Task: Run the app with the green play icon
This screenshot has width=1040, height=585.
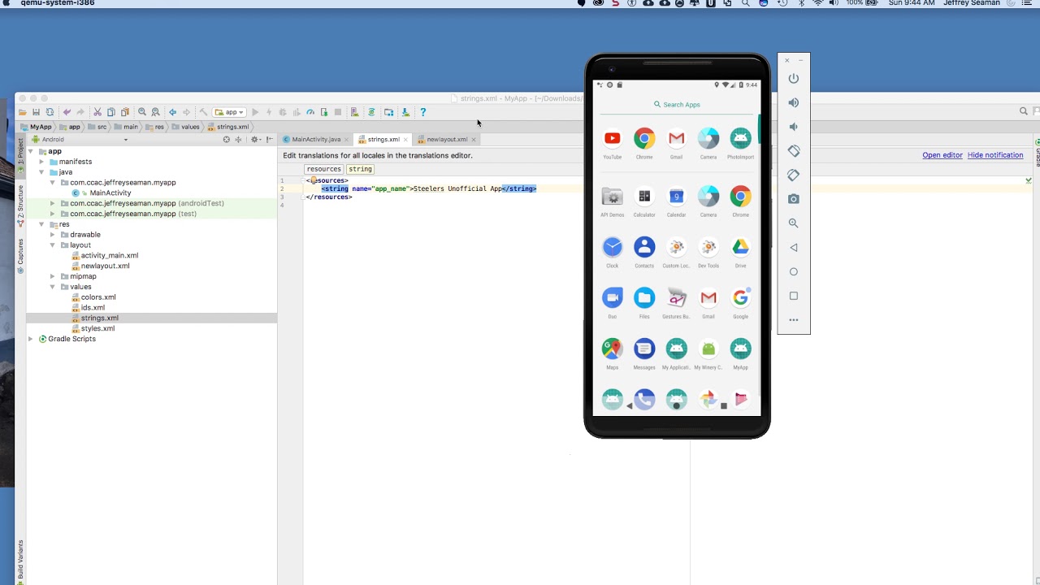Action: 255,112
